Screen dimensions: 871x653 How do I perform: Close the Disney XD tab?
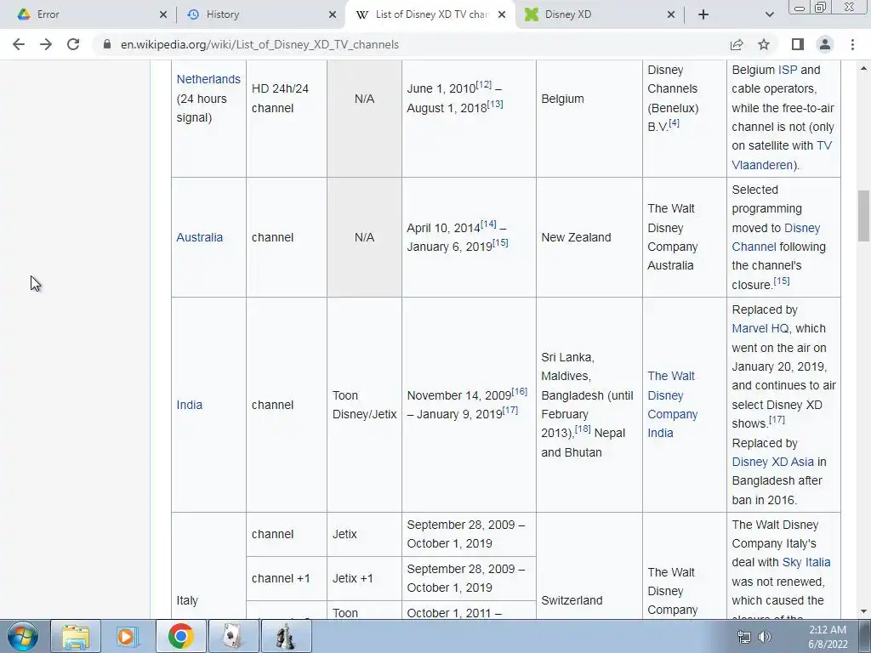pos(671,14)
